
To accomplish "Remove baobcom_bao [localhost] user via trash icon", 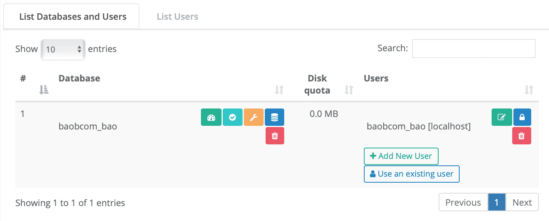I will 522,136.
